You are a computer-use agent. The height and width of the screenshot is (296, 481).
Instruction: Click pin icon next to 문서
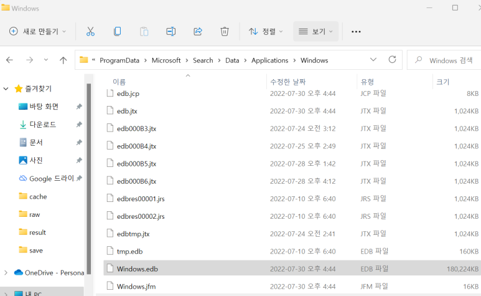pyautogui.click(x=79, y=143)
